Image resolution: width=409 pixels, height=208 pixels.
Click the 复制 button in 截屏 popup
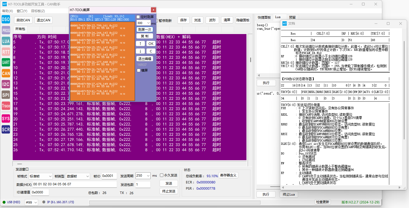coord(145,36)
